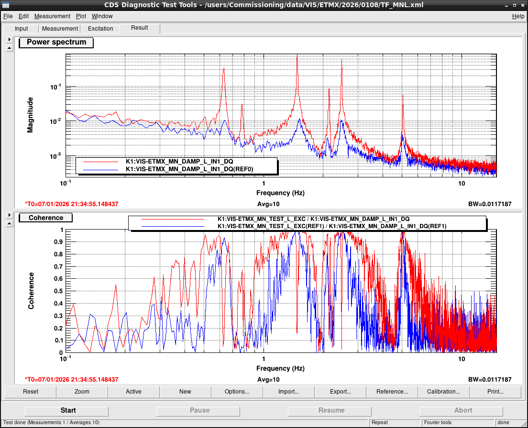Click the Options... button
Viewport: 528px width, 428px height.
[237, 392]
